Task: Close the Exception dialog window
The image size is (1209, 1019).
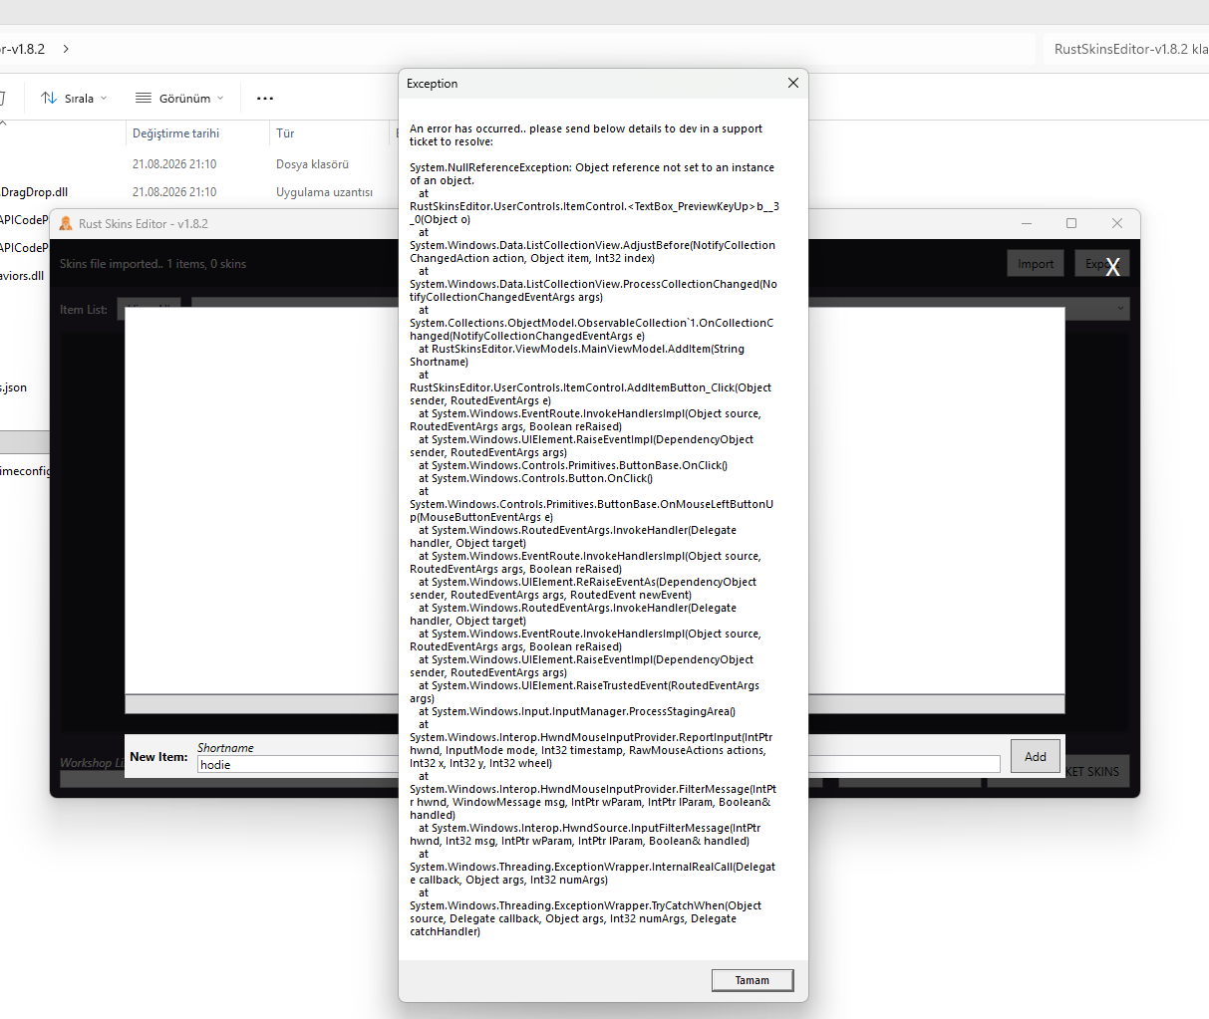Action: click(x=793, y=83)
